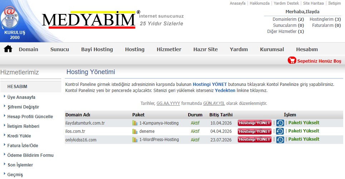Click Hostingi YÖNET for ilaydatumturk.com.tr
The width and height of the screenshot is (345, 179).
[254, 123]
